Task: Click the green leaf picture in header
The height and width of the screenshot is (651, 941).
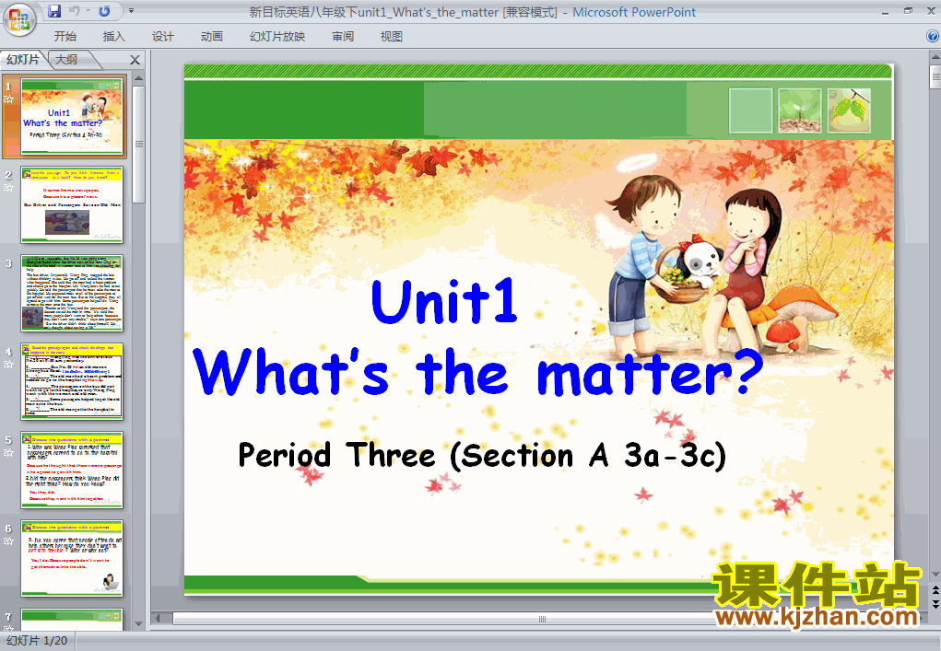Action: point(849,110)
